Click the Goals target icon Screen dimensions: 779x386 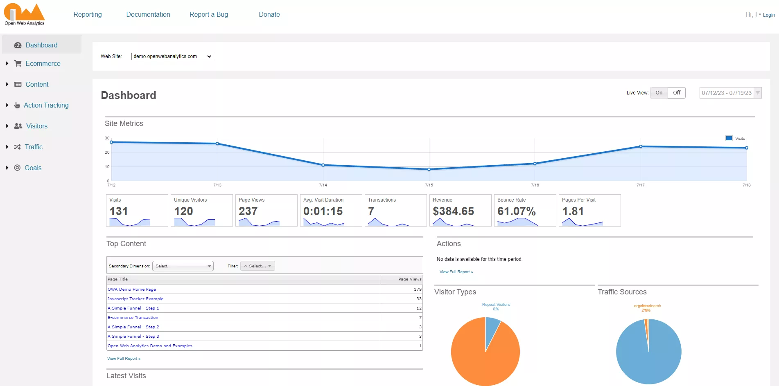[17, 168]
